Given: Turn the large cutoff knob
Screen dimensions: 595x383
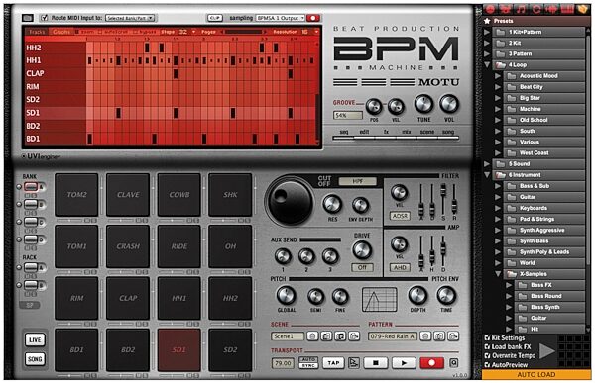Looking at the screenshot, I should click(x=290, y=202).
